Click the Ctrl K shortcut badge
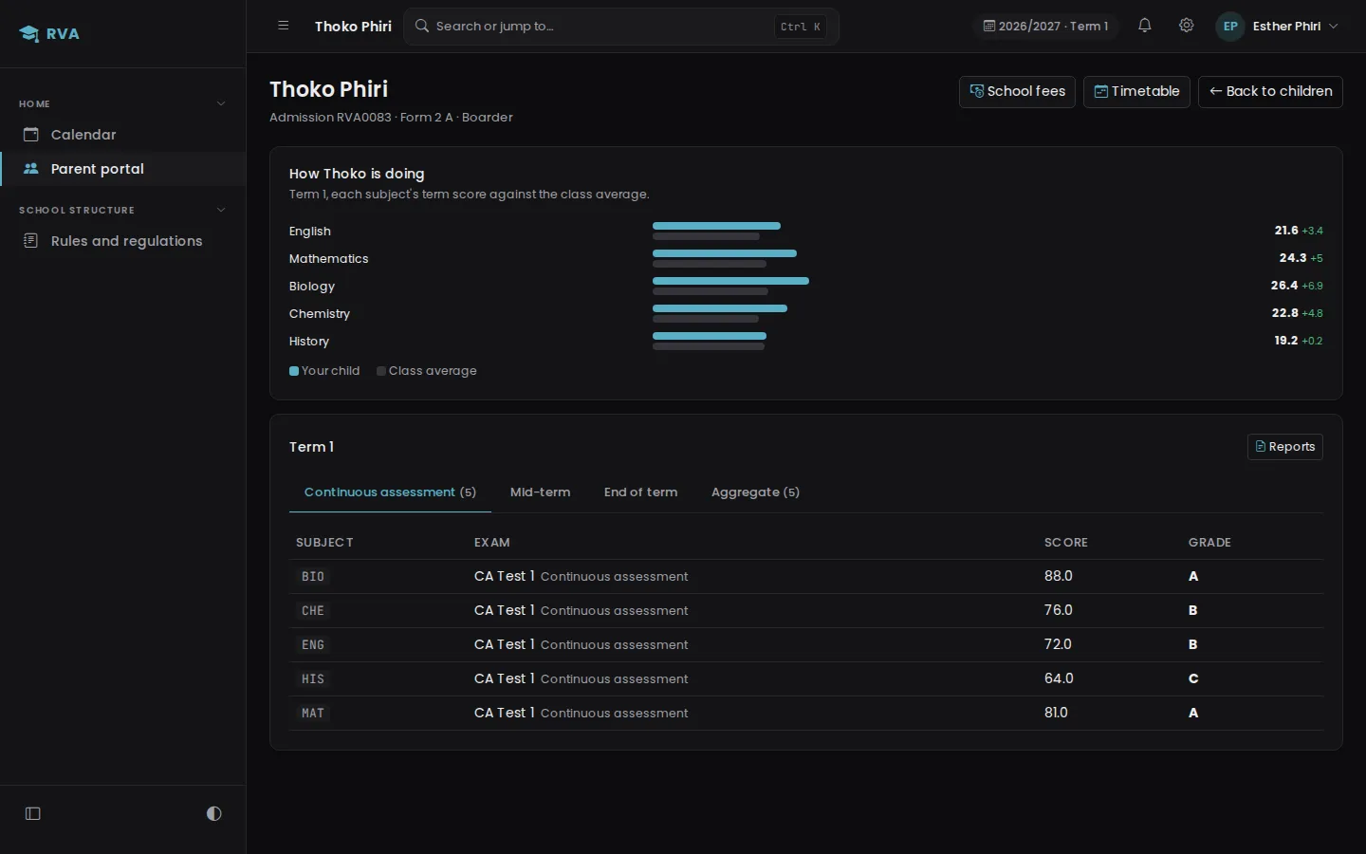 point(801,27)
